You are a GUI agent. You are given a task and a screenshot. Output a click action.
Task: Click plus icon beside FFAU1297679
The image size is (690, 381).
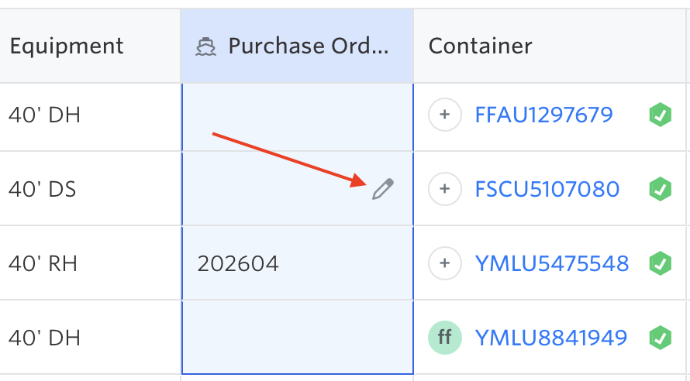point(445,115)
